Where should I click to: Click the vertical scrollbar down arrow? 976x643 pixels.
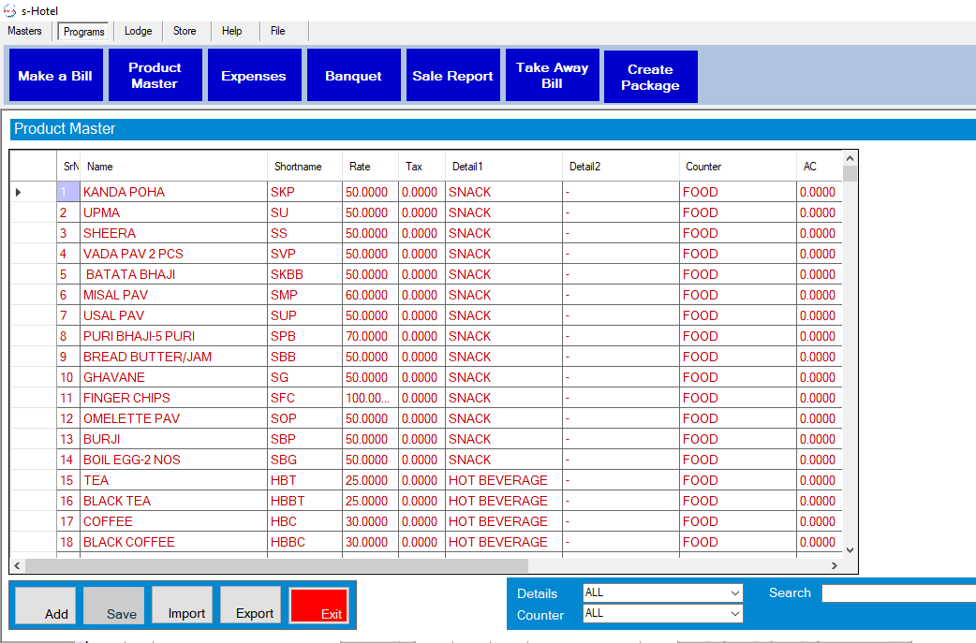tap(850, 550)
